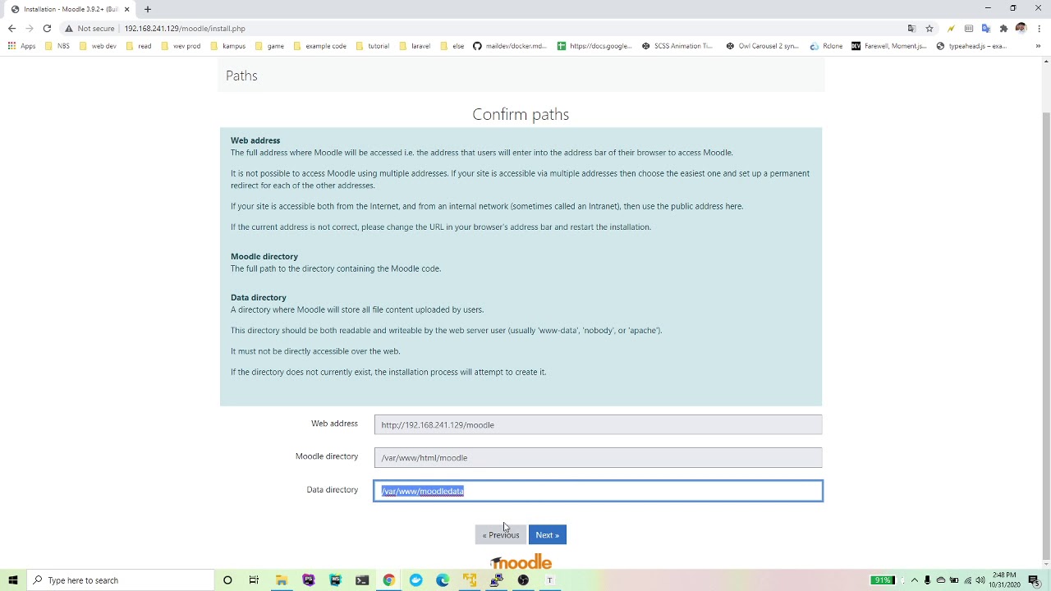Open Cortana circle icon on taskbar
Screen dimensions: 1051x591
pos(227,580)
